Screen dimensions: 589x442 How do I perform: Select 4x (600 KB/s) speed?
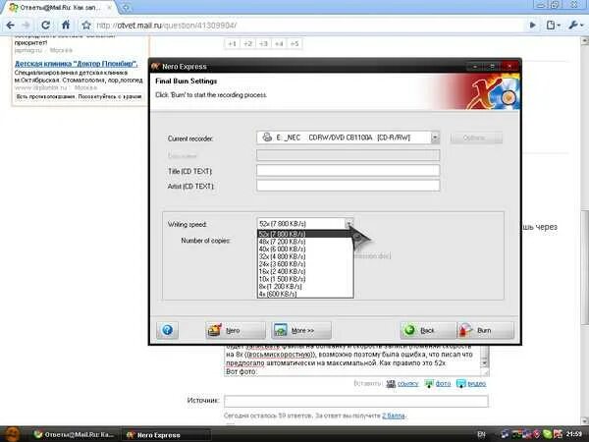305,294
